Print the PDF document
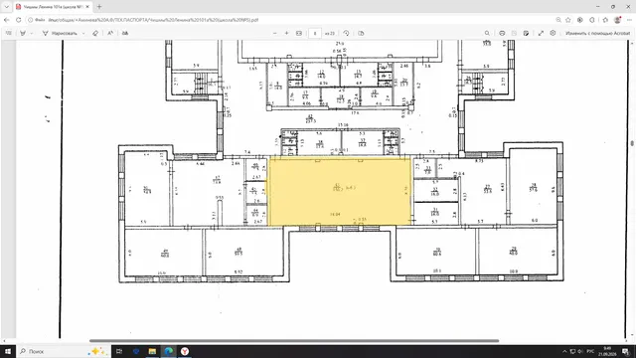 point(502,33)
